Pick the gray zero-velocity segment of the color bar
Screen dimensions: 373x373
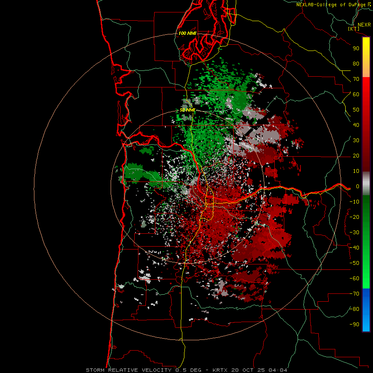[x=366, y=184]
